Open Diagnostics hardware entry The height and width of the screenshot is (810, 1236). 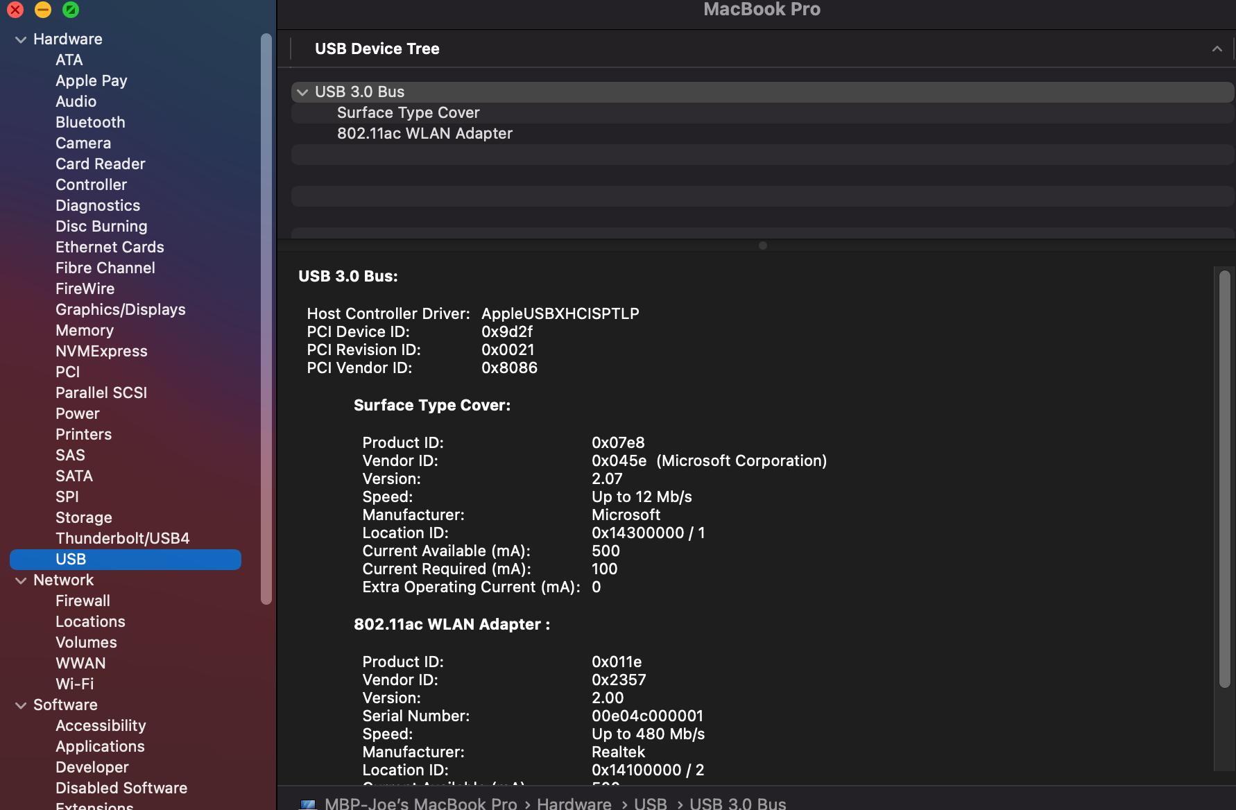(x=98, y=205)
